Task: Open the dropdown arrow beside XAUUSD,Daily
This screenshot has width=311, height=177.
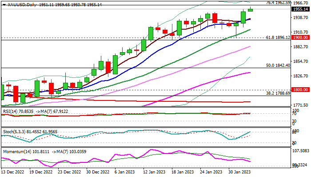Action: point(4,5)
